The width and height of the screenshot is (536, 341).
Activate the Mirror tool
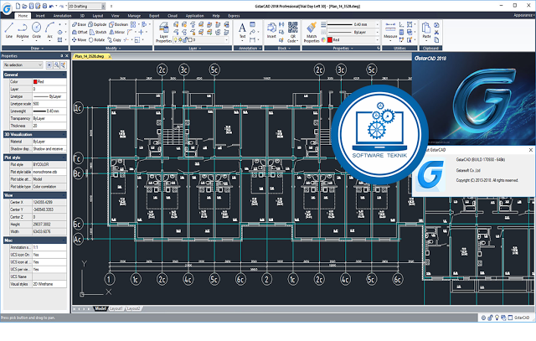117,32
